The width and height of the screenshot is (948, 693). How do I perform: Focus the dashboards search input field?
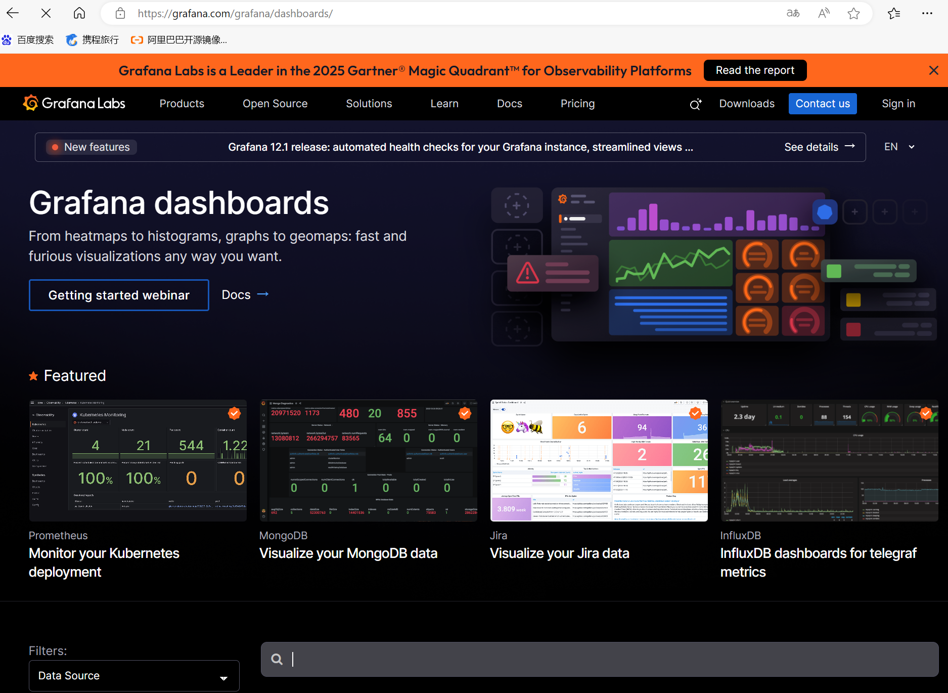point(600,659)
